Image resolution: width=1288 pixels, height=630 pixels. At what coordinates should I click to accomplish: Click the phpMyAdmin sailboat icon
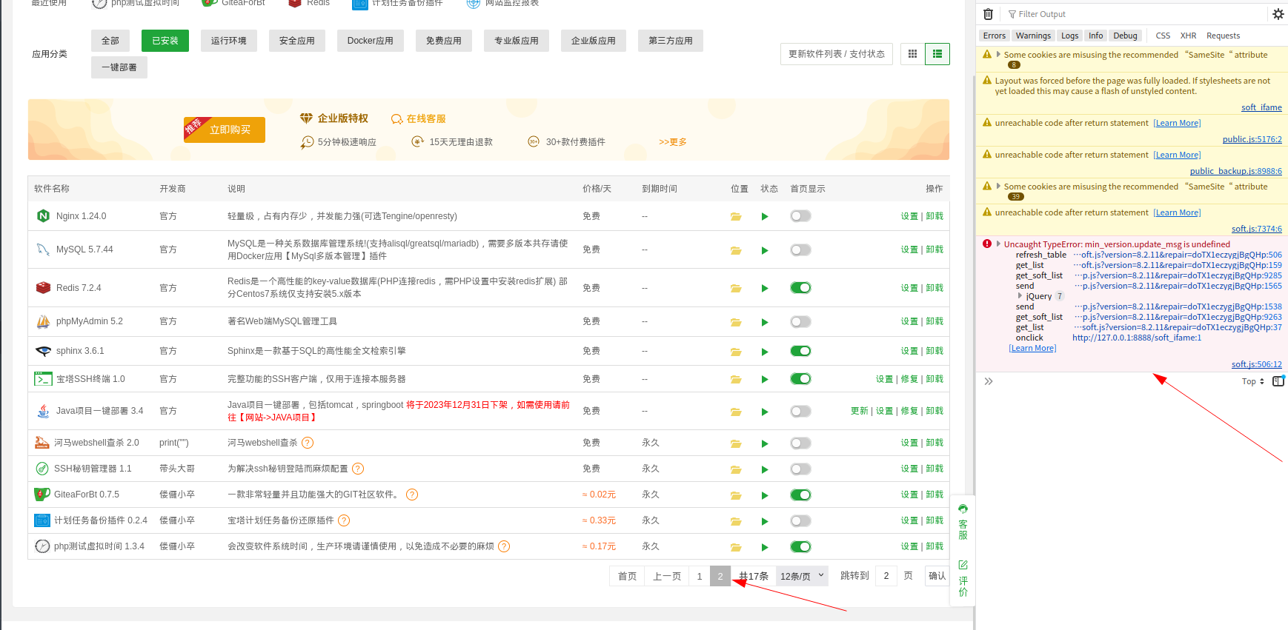pos(43,321)
